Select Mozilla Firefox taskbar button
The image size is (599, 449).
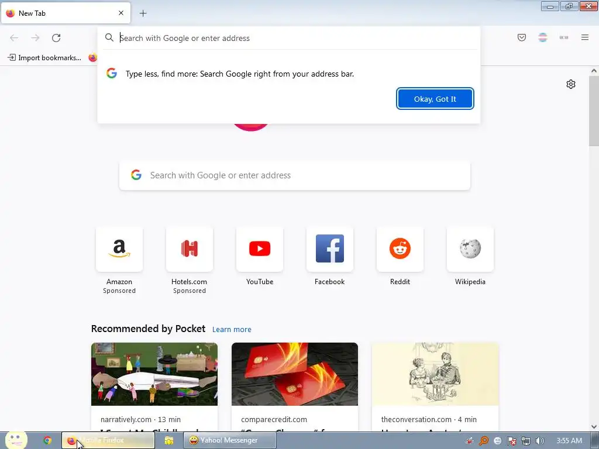[x=108, y=440]
